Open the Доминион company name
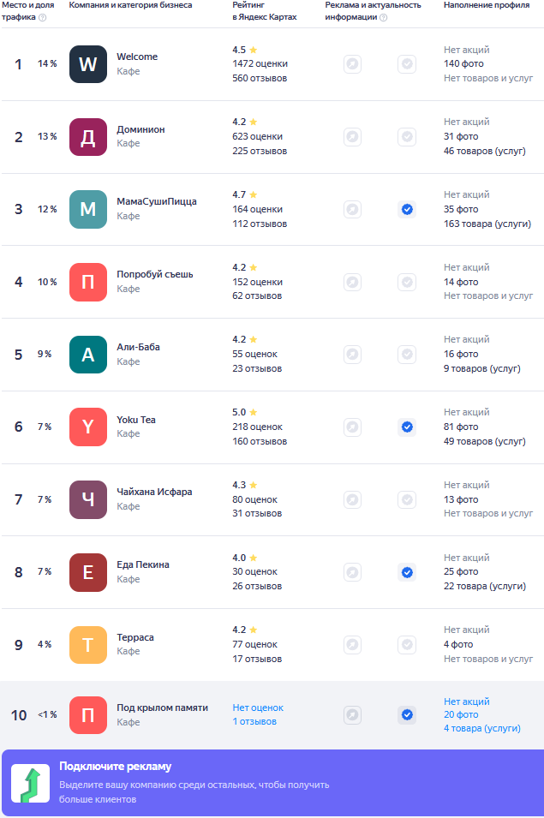The height and width of the screenshot is (818, 544). [140, 129]
